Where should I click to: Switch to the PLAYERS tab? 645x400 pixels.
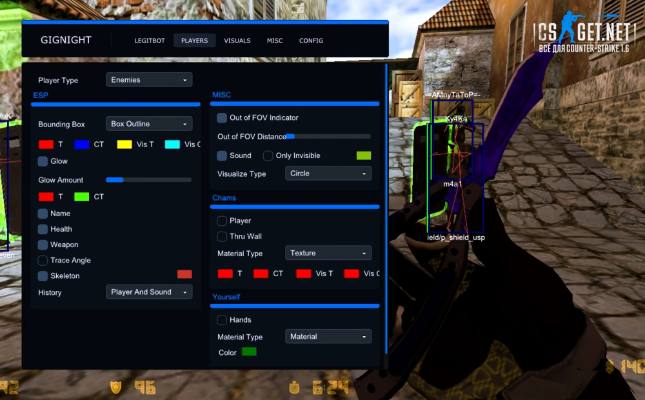point(195,41)
